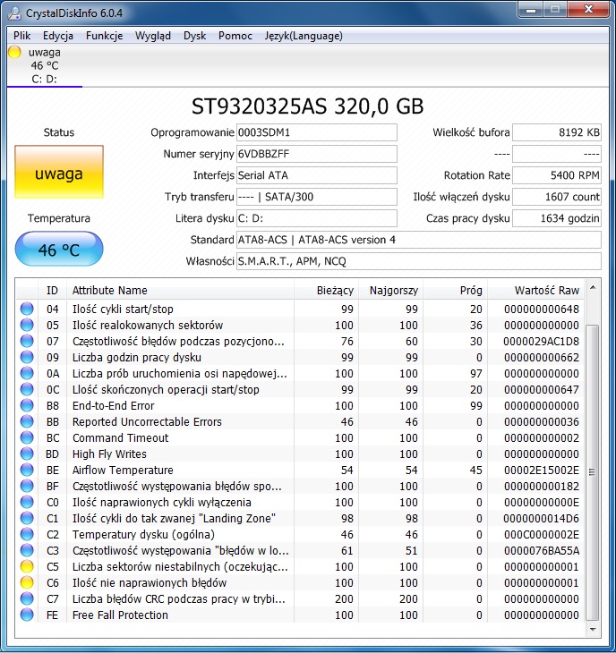Click the 1607 count field

(557, 197)
